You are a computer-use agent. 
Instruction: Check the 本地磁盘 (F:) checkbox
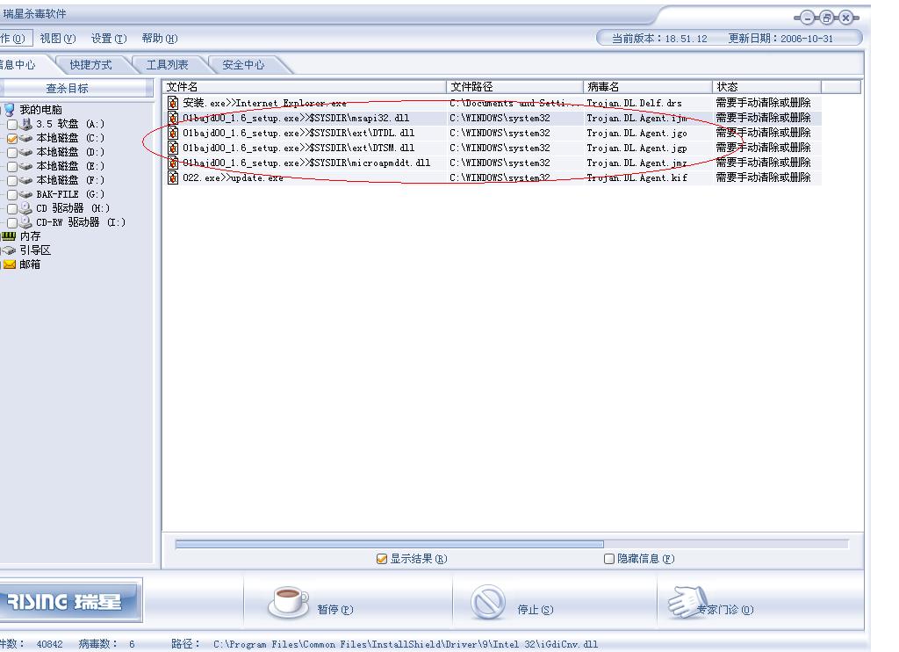pos(12,181)
